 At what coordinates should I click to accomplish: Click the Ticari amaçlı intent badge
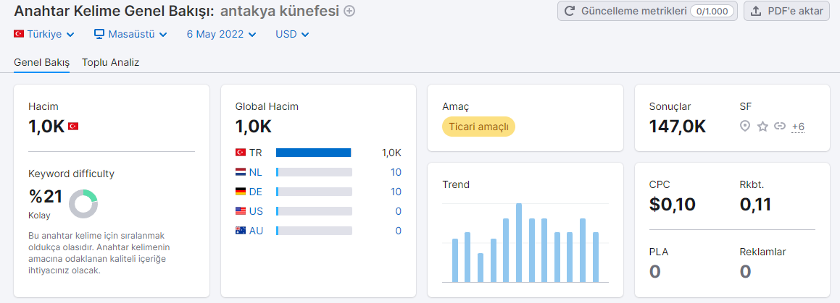point(478,127)
